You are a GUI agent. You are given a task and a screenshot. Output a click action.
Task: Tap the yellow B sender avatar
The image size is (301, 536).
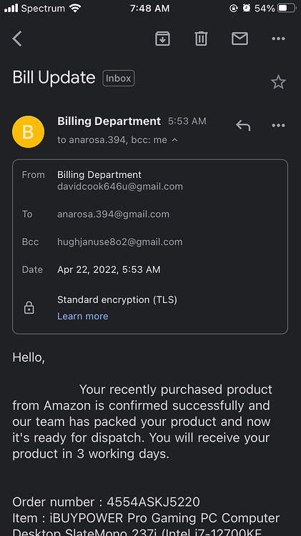pyautogui.click(x=28, y=132)
